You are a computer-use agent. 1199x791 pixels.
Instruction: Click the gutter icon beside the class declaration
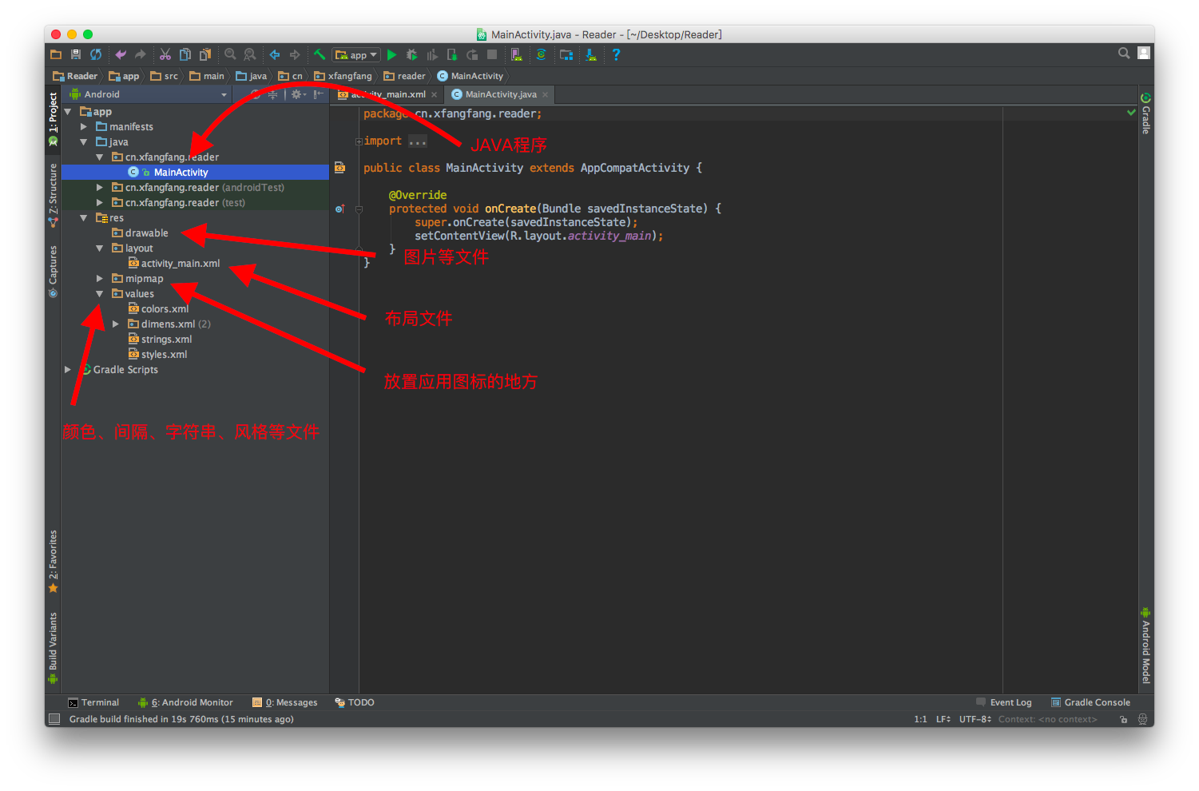339,168
